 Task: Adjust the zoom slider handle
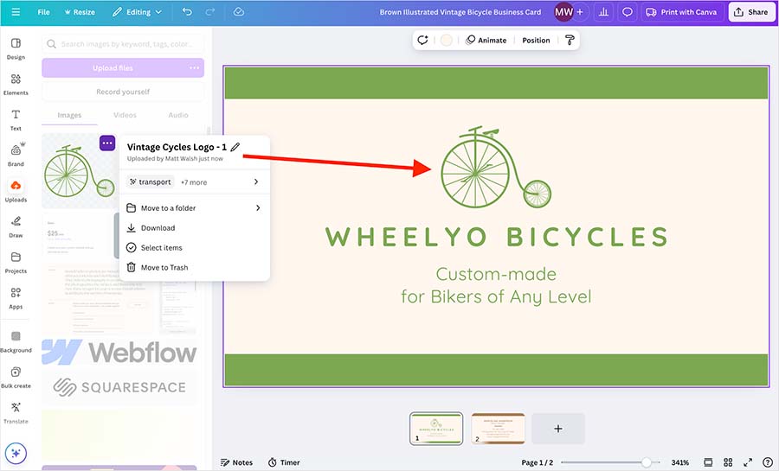[646, 462]
